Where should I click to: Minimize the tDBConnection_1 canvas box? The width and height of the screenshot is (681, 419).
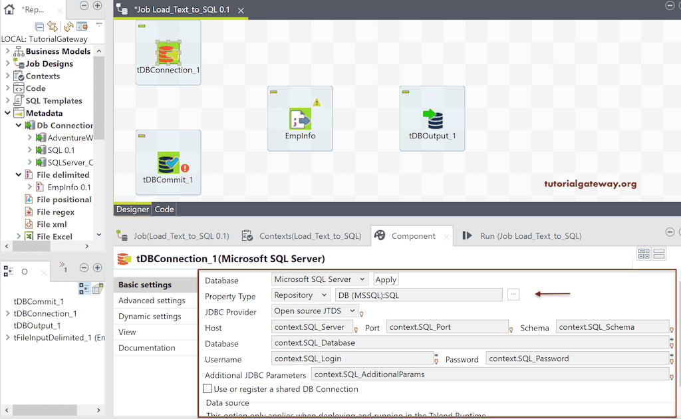pyautogui.click(x=142, y=26)
